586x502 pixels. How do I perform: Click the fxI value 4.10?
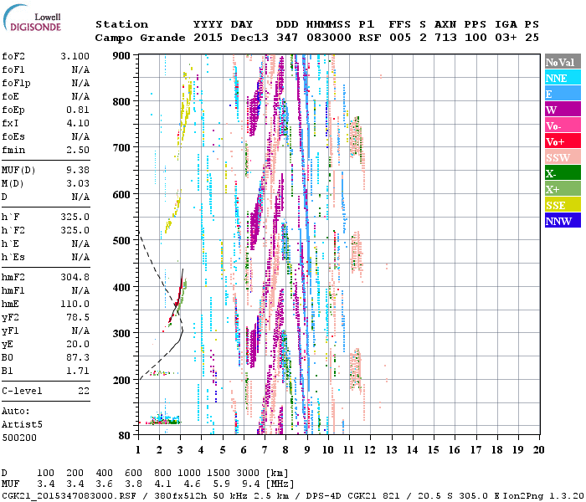pyautogui.click(x=78, y=123)
